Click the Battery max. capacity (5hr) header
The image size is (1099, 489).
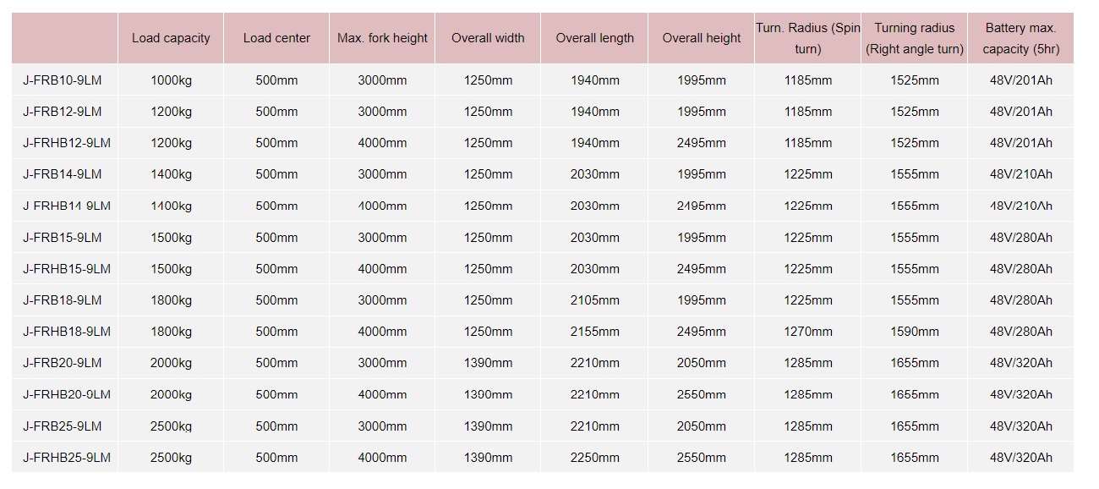pyautogui.click(x=1020, y=38)
